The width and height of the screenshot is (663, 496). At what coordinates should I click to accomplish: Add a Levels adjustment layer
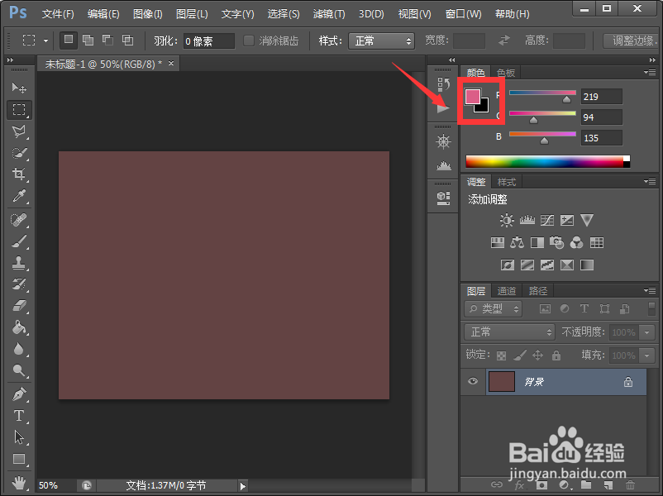pos(527,220)
